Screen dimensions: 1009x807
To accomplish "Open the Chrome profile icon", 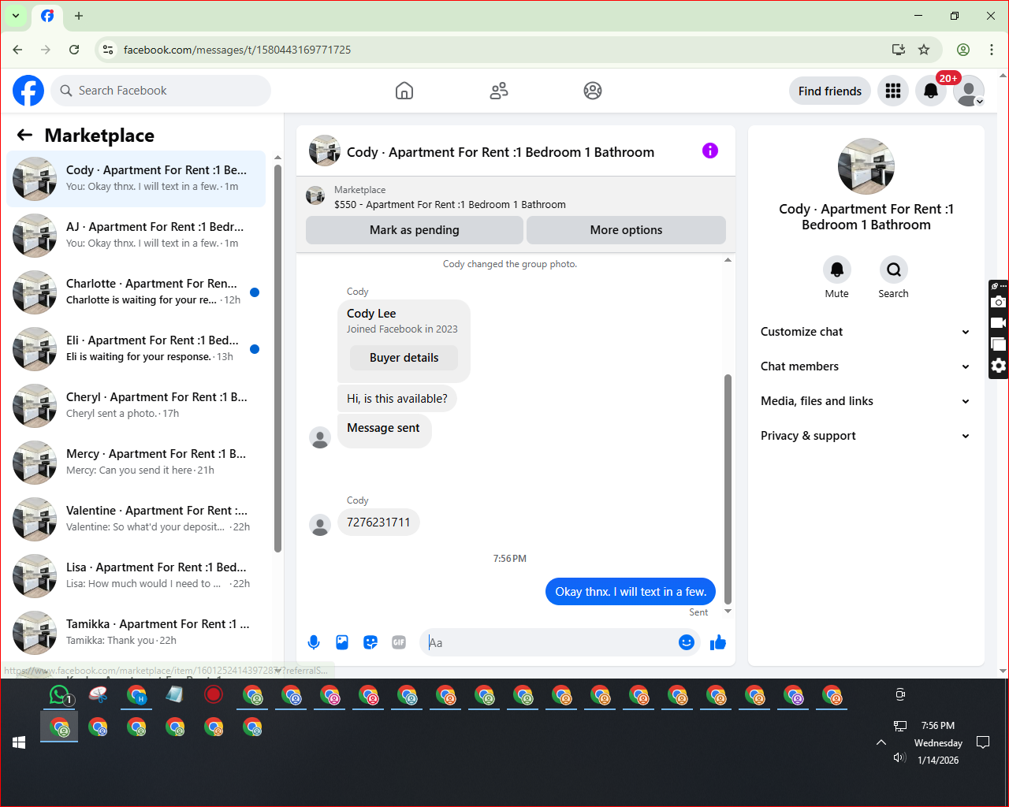I will [x=963, y=50].
